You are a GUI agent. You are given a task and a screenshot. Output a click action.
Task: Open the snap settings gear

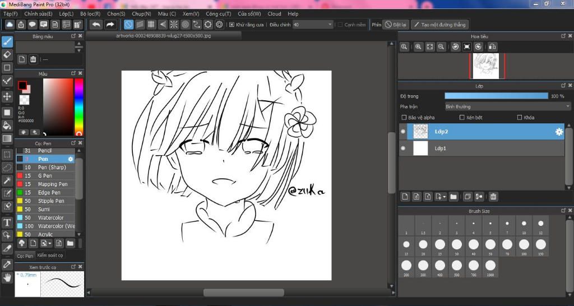click(219, 25)
